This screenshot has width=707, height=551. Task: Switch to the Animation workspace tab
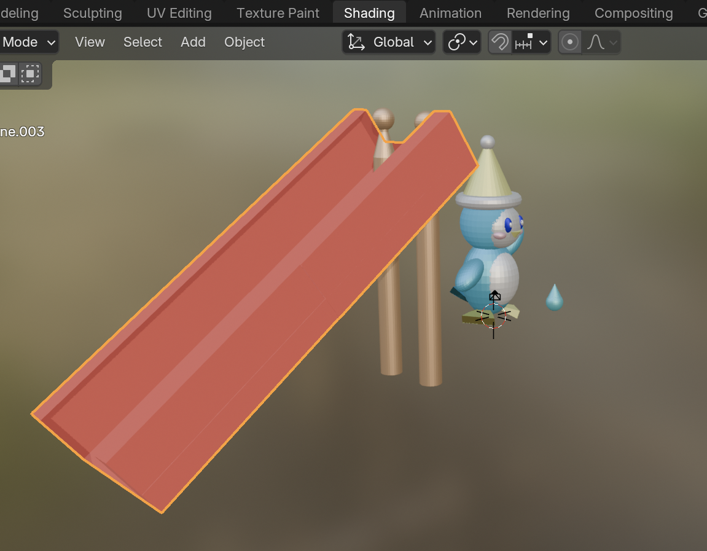click(x=450, y=13)
